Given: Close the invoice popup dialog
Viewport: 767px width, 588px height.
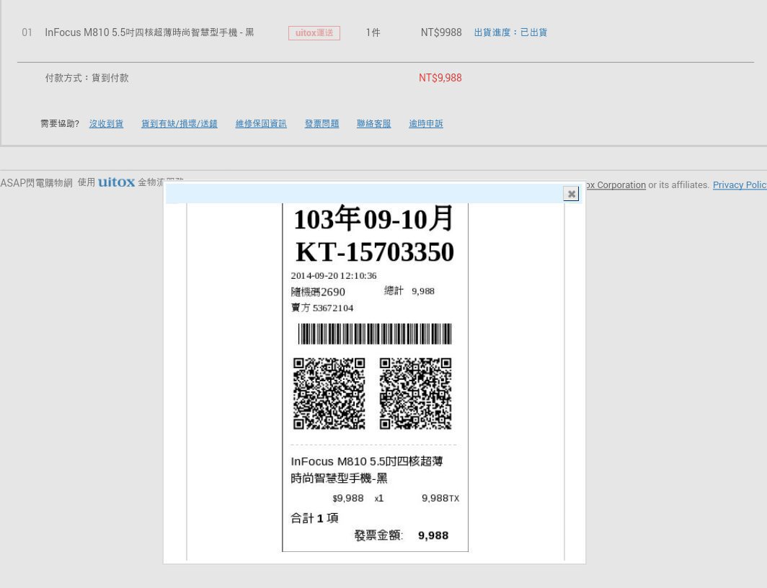Looking at the screenshot, I should pos(571,194).
